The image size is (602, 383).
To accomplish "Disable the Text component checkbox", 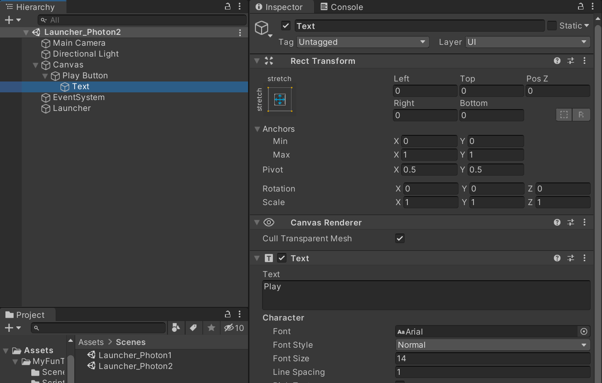I will click(282, 258).
